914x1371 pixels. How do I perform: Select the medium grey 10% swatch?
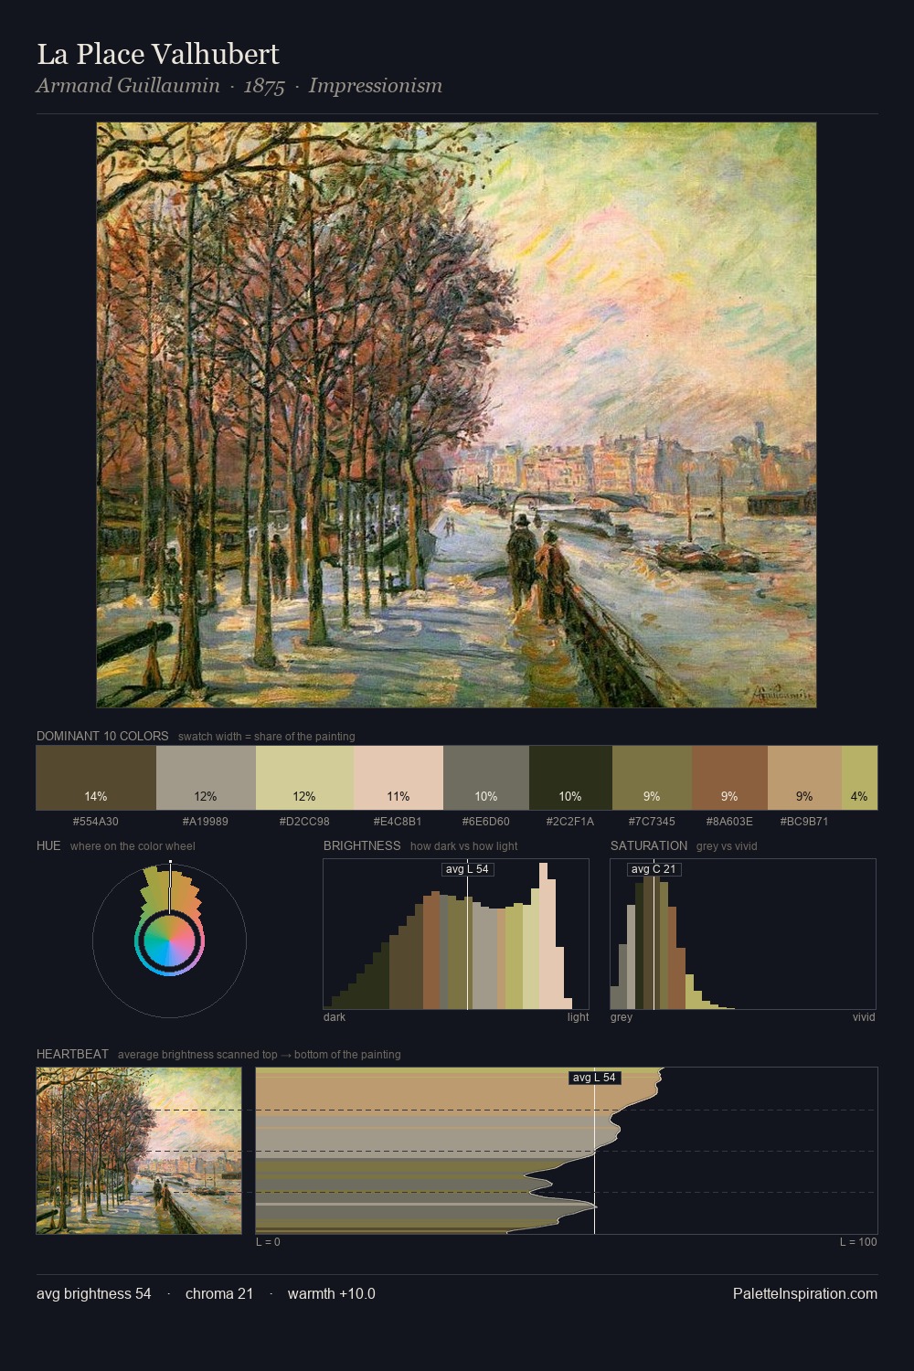(486, 778)
